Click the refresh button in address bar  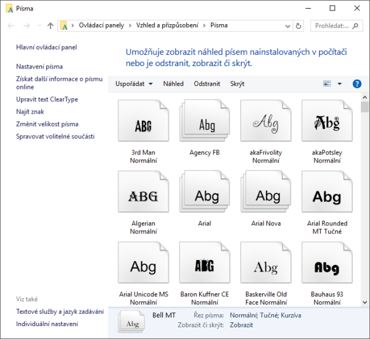pos(298,26)
